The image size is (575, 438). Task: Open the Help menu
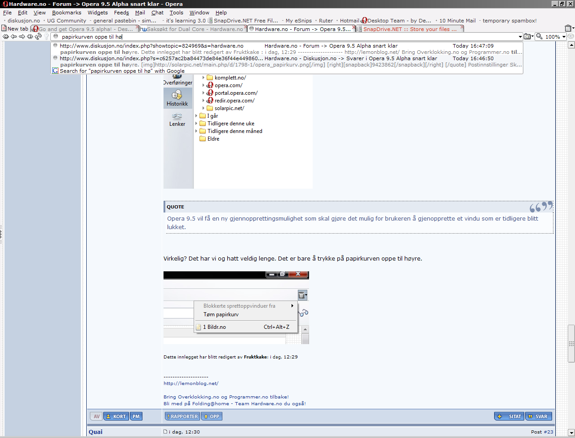tap(221, 13)
